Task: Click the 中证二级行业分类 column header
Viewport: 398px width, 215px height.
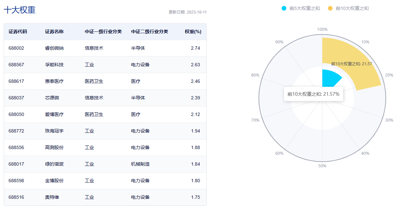Action: 149,32
